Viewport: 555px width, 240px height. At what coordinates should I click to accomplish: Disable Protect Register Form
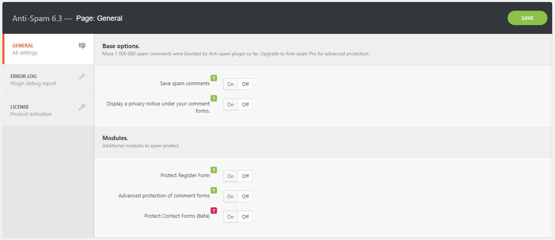tap(245, 176)
